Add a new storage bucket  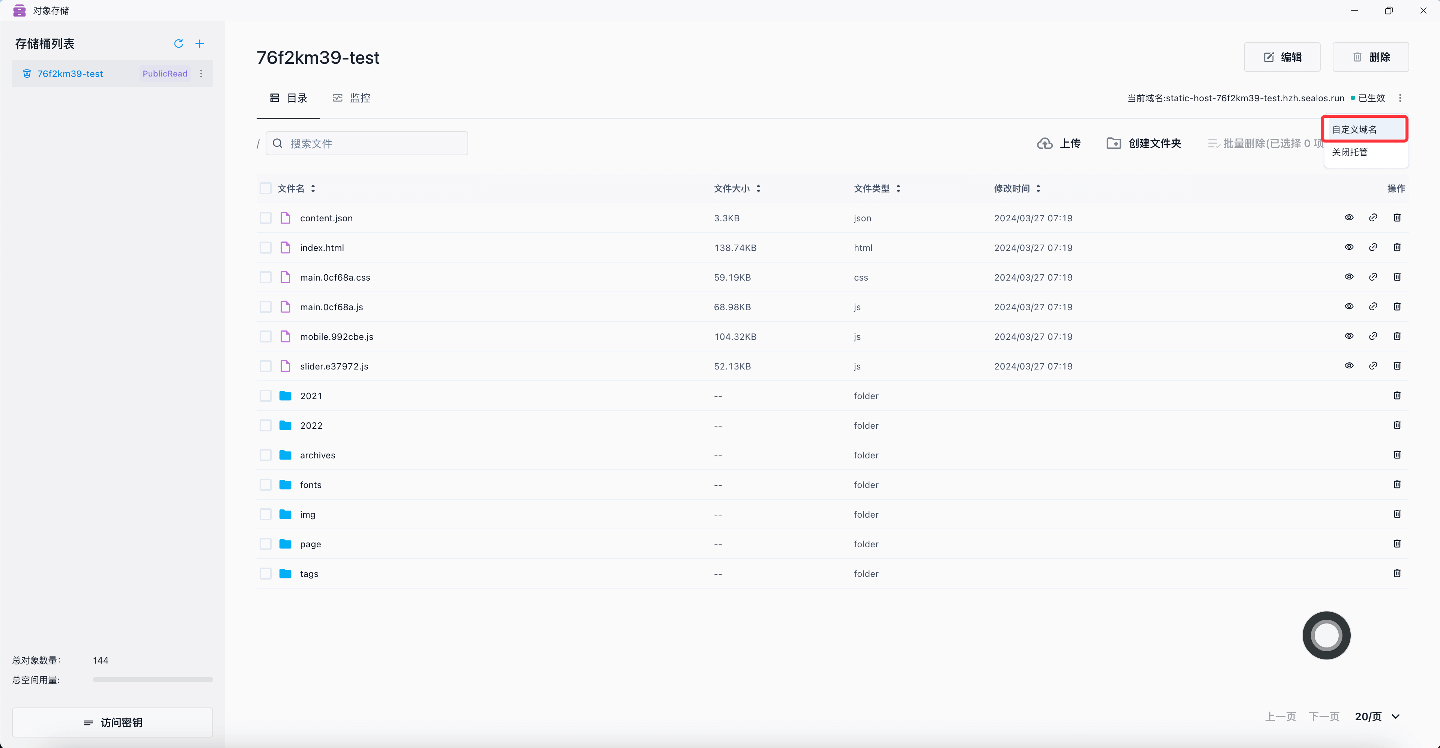click(x=200, y=44)
